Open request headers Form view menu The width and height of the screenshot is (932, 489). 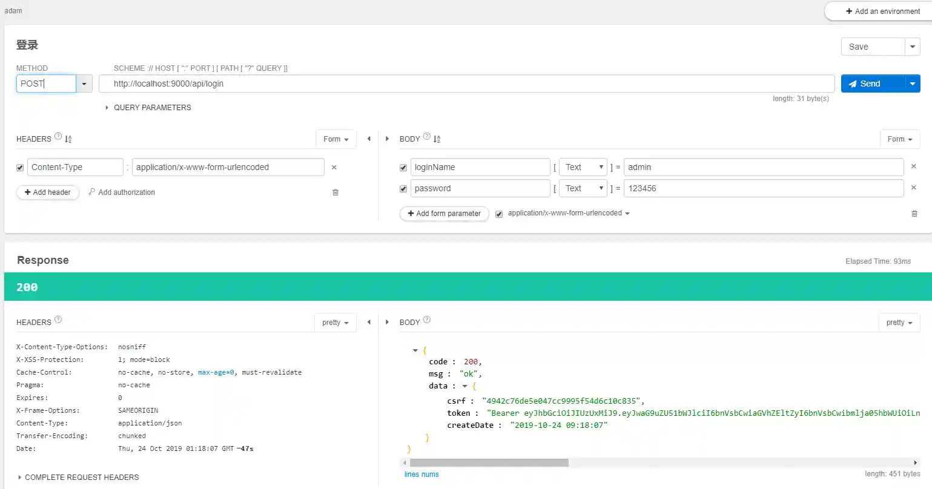tap(335, 139)
